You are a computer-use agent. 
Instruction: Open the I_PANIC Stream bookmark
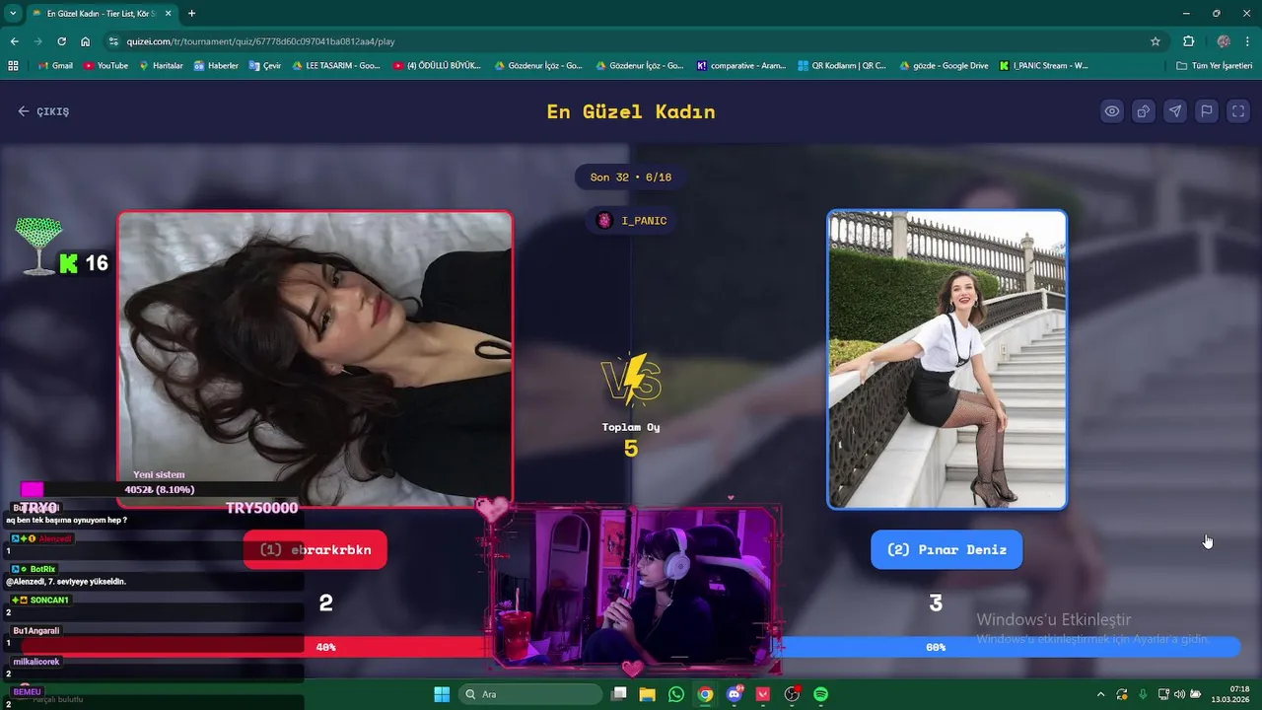click(x=1043, y=66)
